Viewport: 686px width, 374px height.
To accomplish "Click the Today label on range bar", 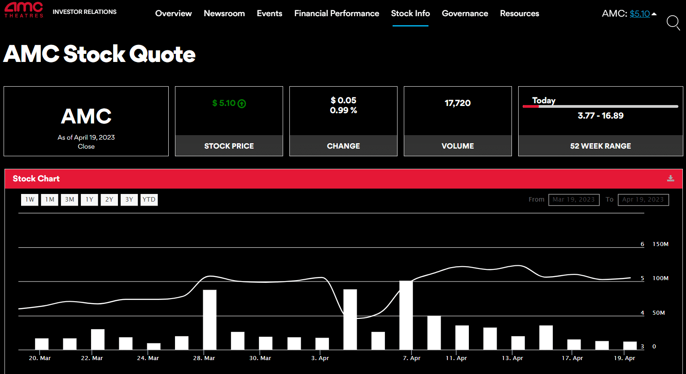I will pyautogui.click(x=544, y=101).
